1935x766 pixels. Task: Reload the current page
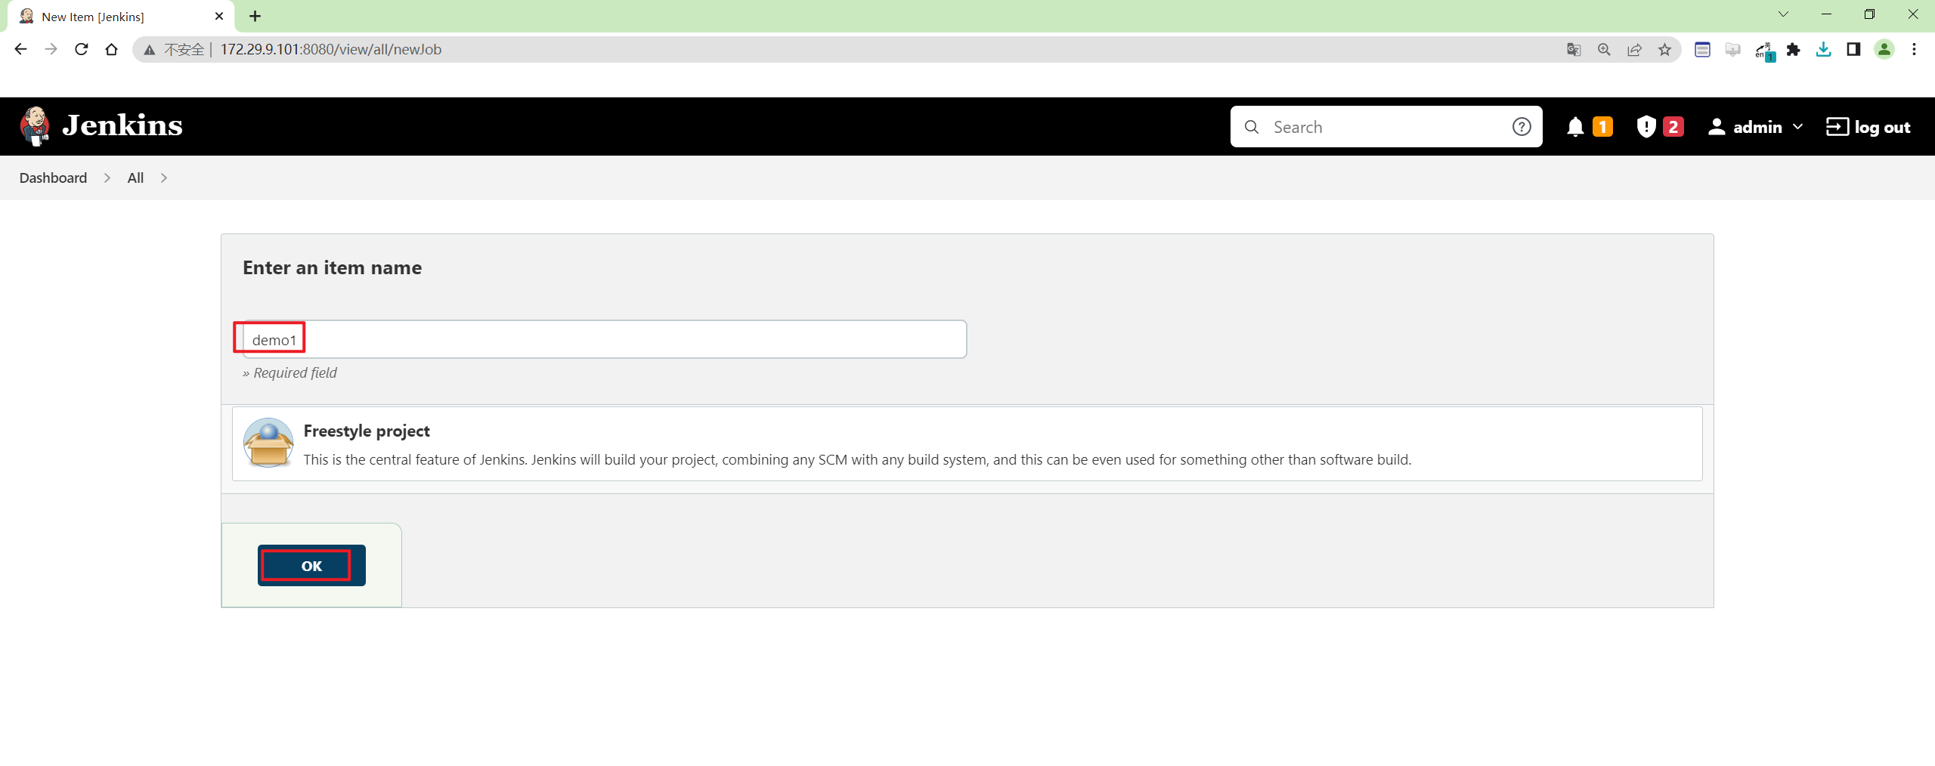click(x=81, y=49)
